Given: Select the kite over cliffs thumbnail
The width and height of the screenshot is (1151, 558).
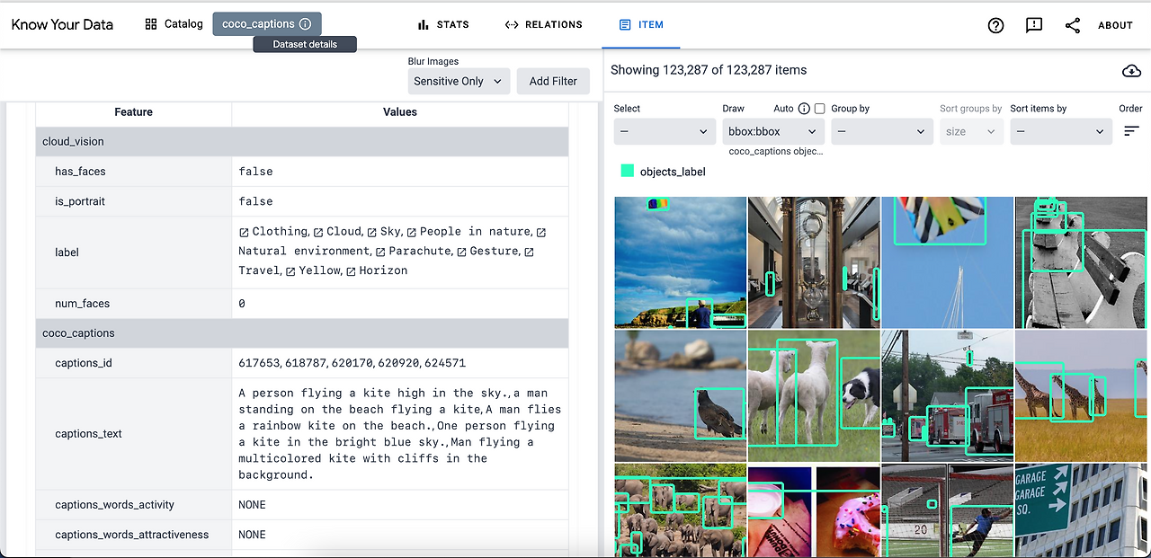Looking at the screenshot, I should (x=681, y=262).
